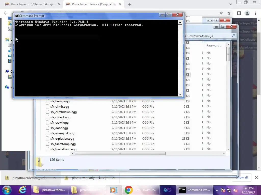Open Chrome profile avatar
Screen dimensions: 261x195
(247, 13)
